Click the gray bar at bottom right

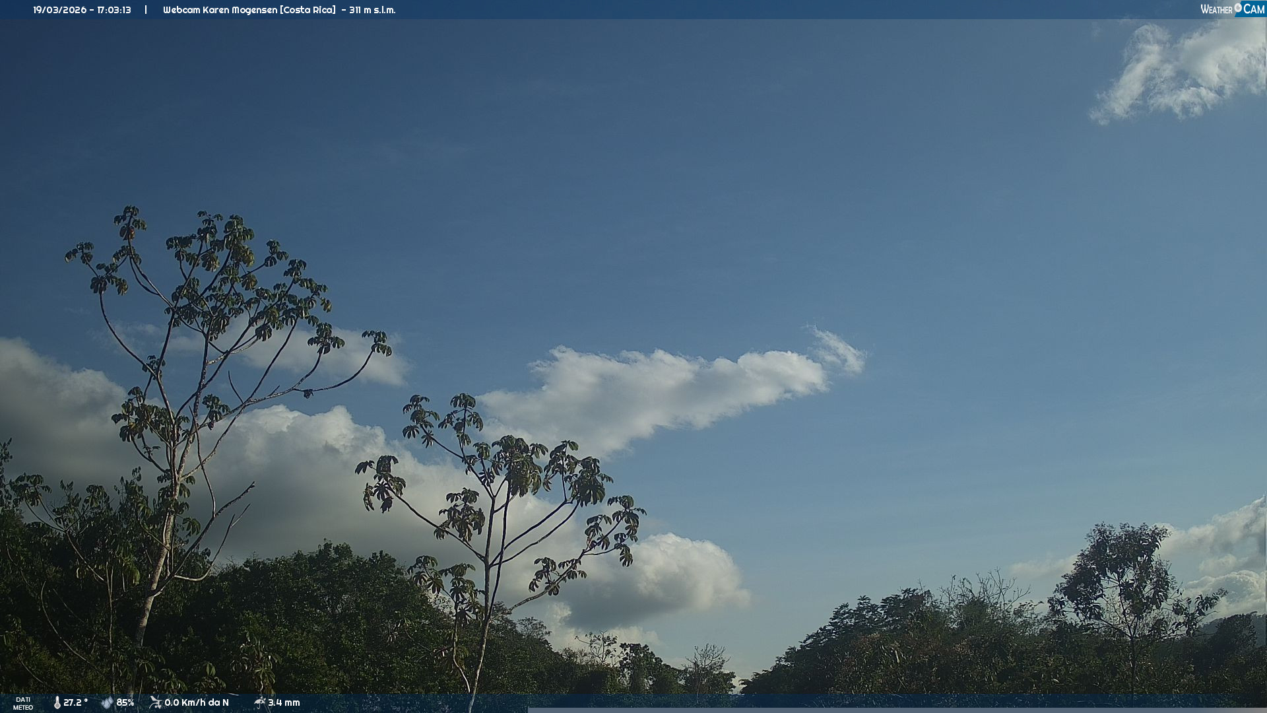tap(896, 710)
